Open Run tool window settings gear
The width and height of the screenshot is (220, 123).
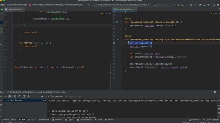(x=215, y=92)
